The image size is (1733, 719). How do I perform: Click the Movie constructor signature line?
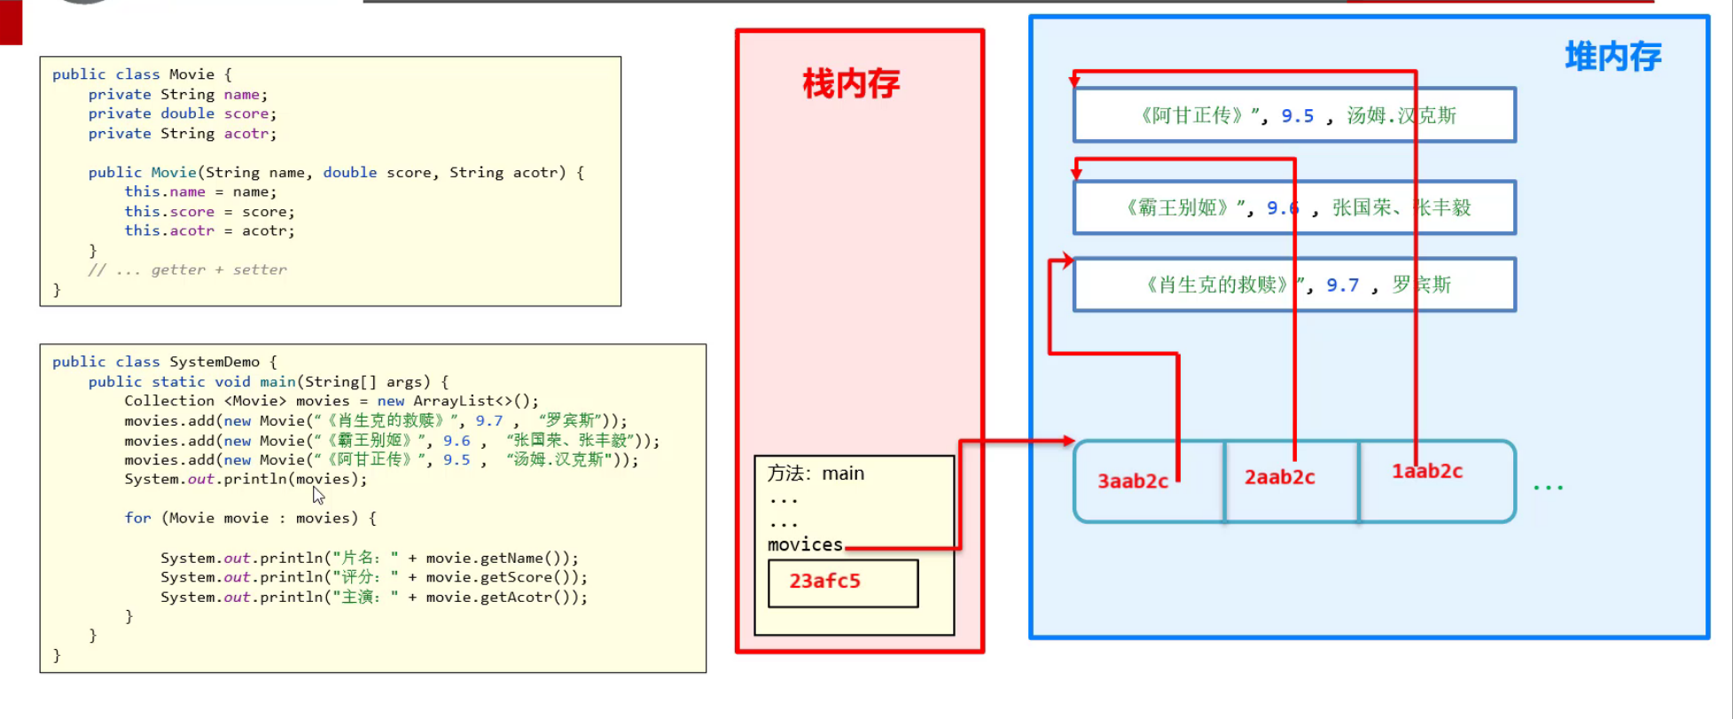336,172
